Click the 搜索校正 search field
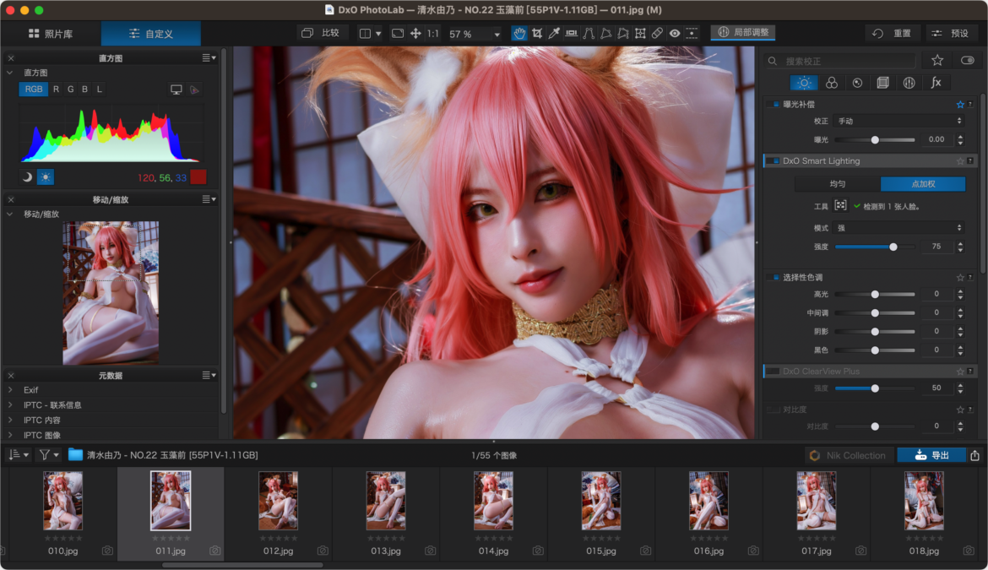The image size is (988, 570). pos(840,61)
